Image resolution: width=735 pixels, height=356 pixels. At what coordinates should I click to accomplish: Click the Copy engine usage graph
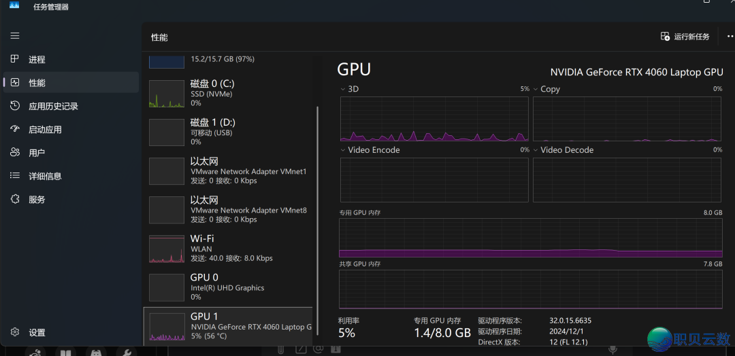pyautogui.click(x=627, y=119)
